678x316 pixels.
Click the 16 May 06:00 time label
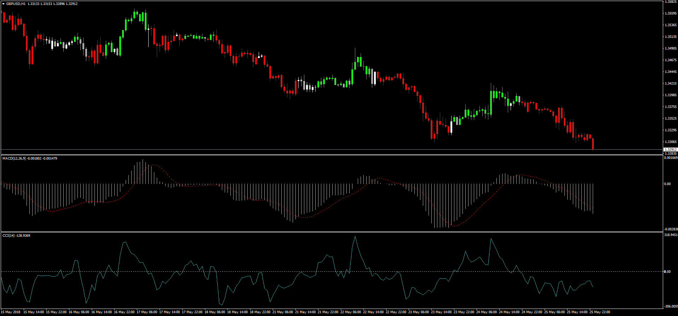[79, 312]
